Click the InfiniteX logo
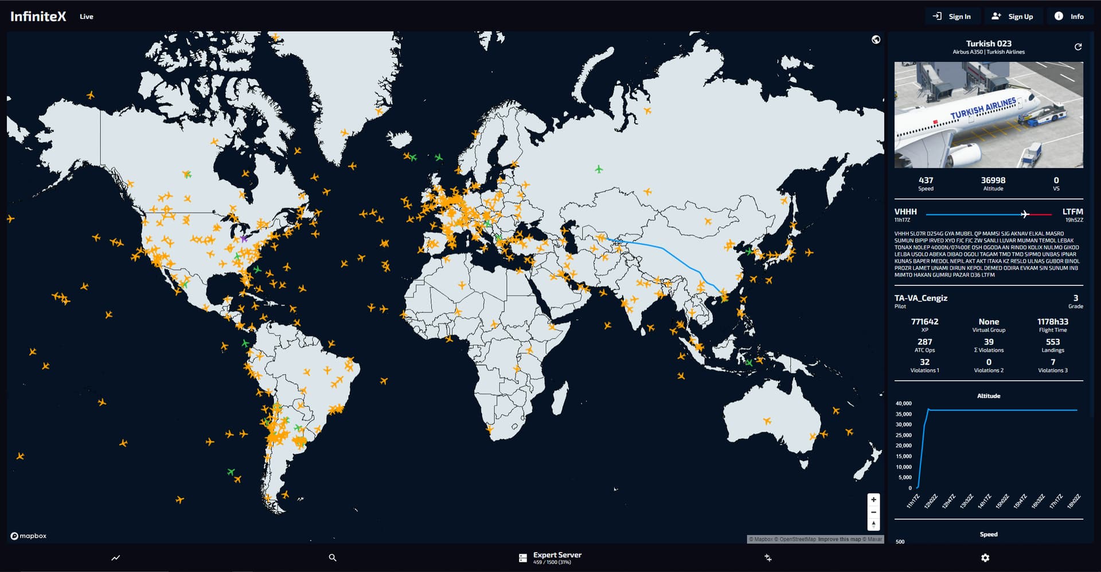 38,16
